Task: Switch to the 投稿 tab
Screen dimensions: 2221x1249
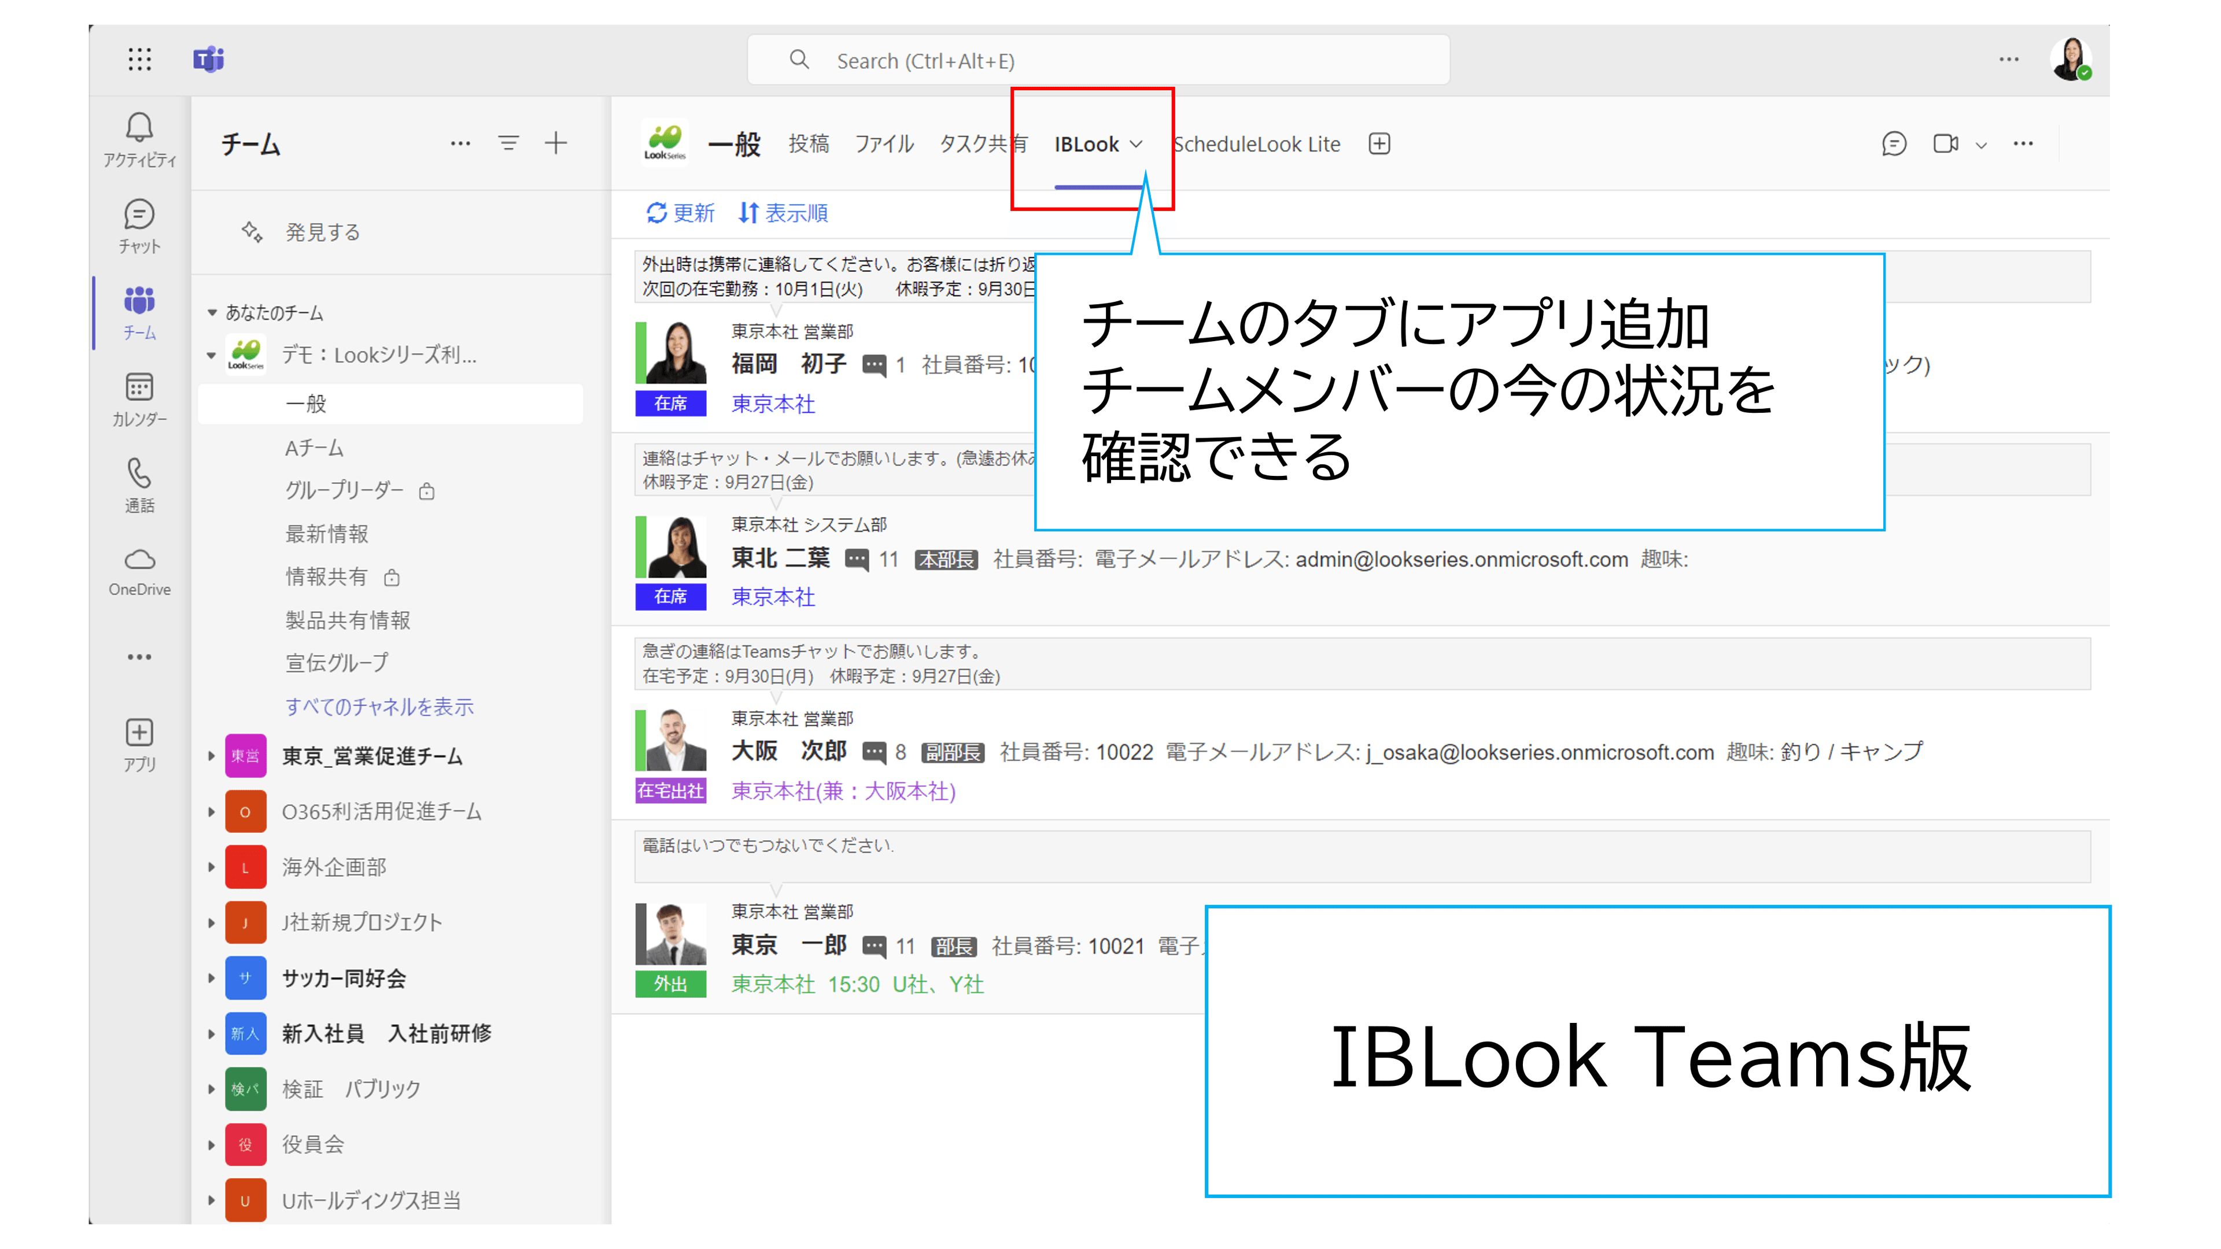Action: tap(809, 144)
